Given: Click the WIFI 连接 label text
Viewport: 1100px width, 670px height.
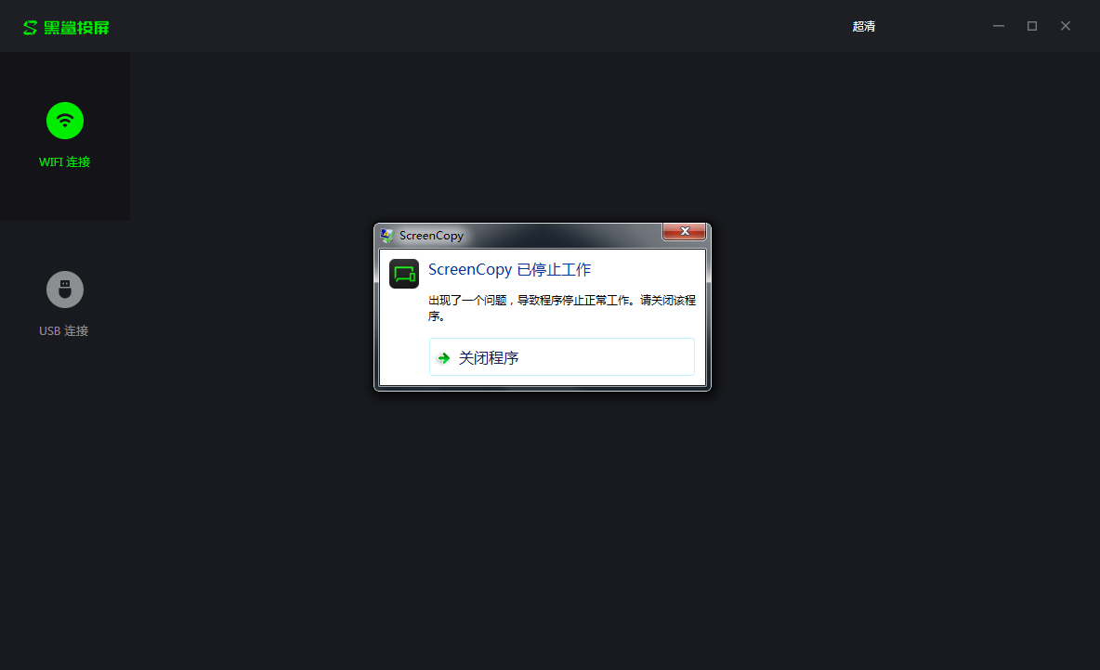Looking at the screenshot, I should [x=64, y=161].
